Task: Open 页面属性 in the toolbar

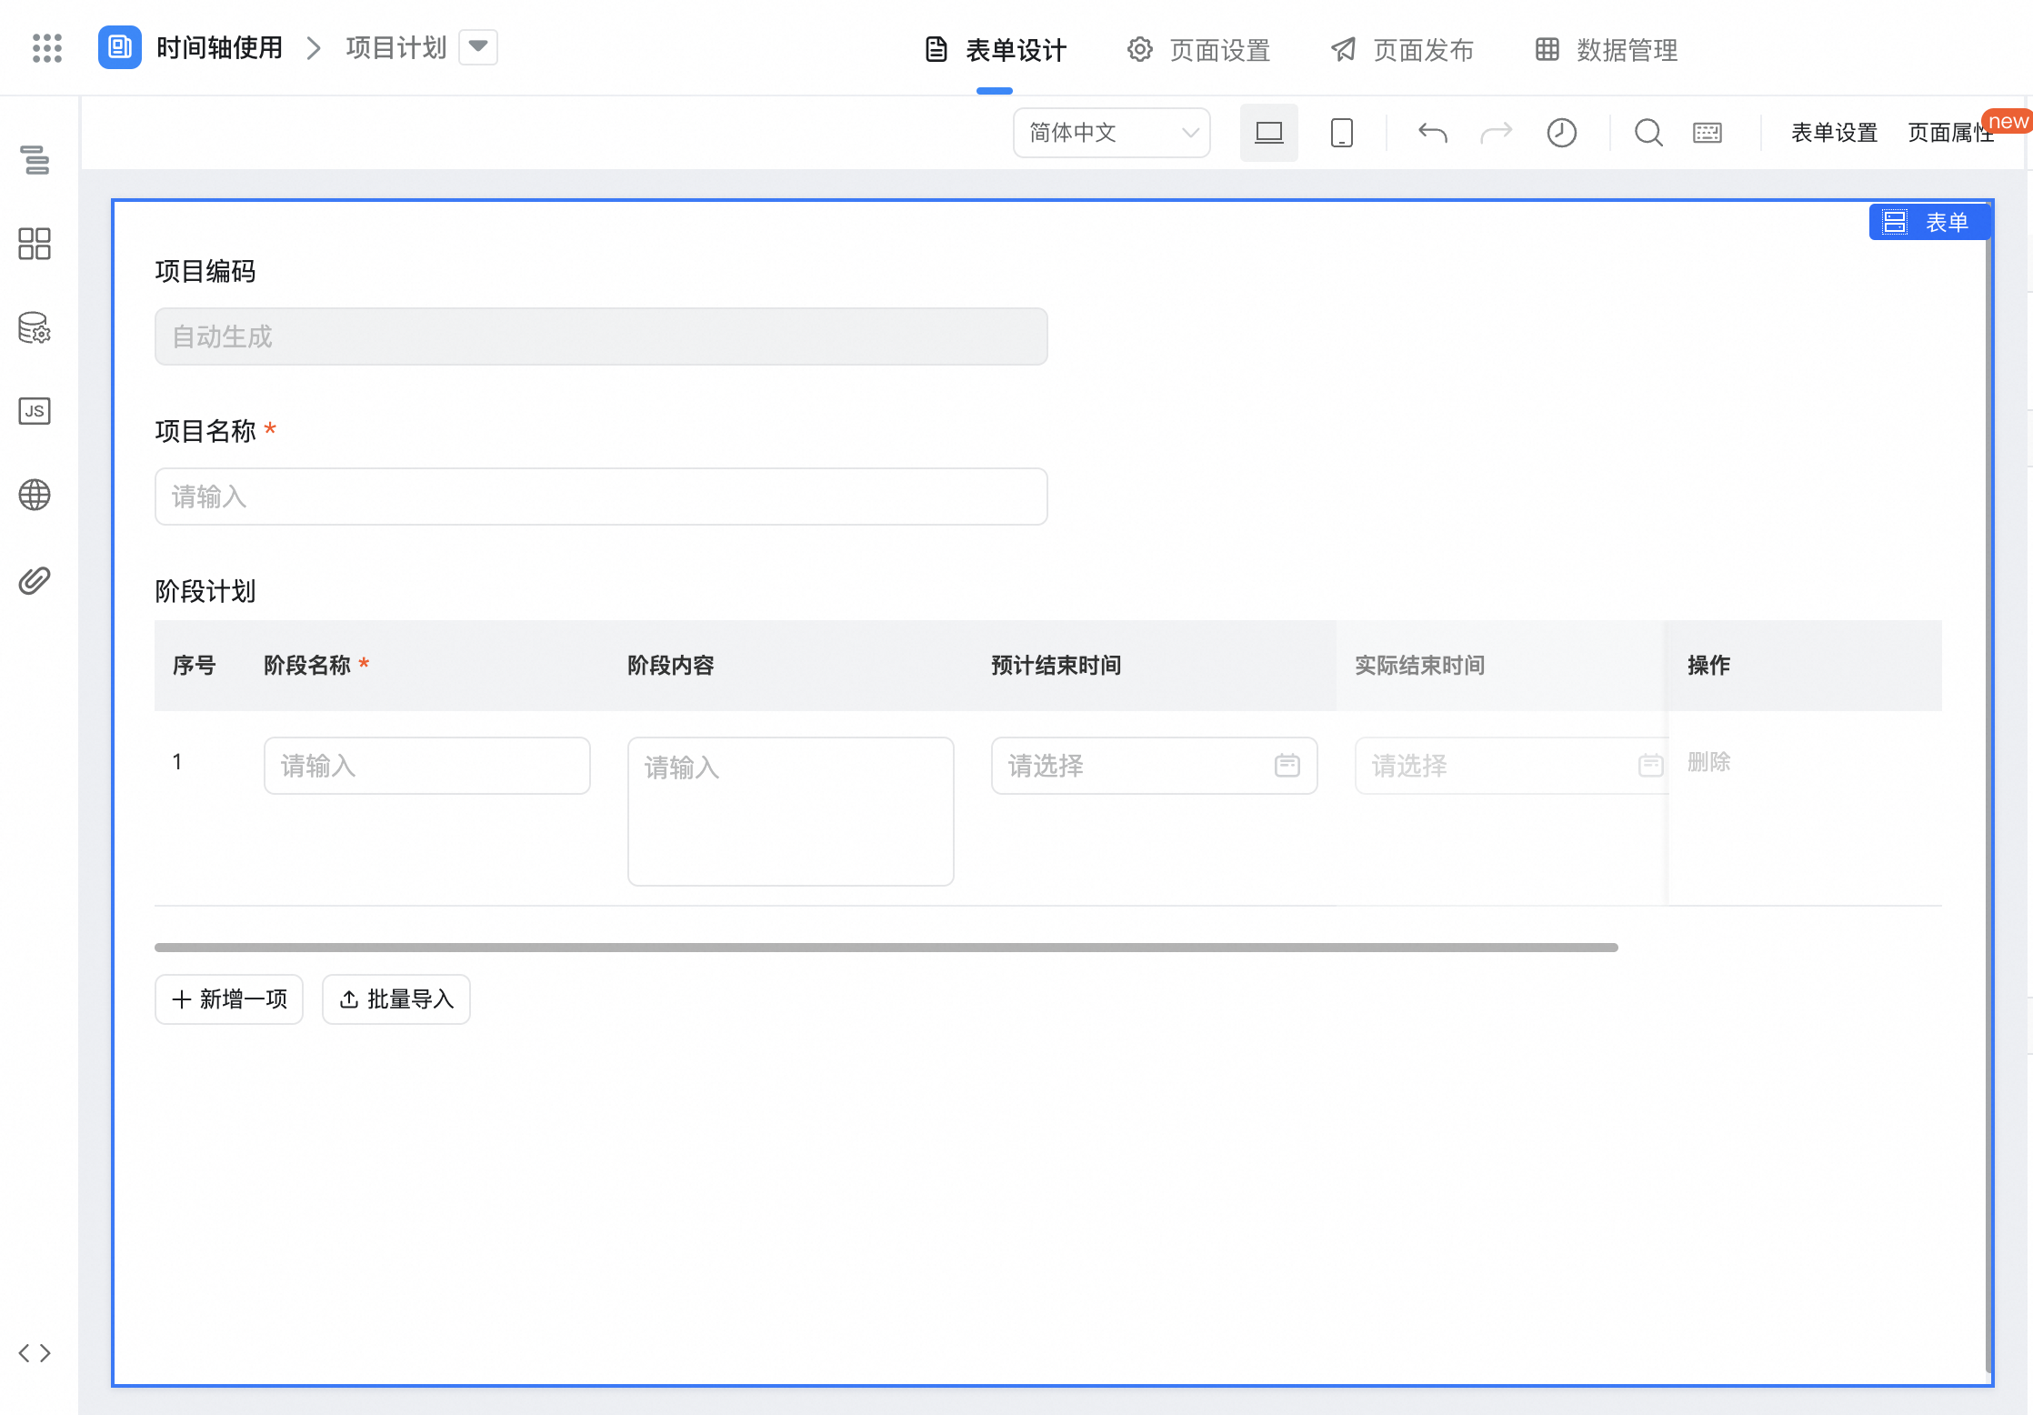Action: click(1951, 133)
